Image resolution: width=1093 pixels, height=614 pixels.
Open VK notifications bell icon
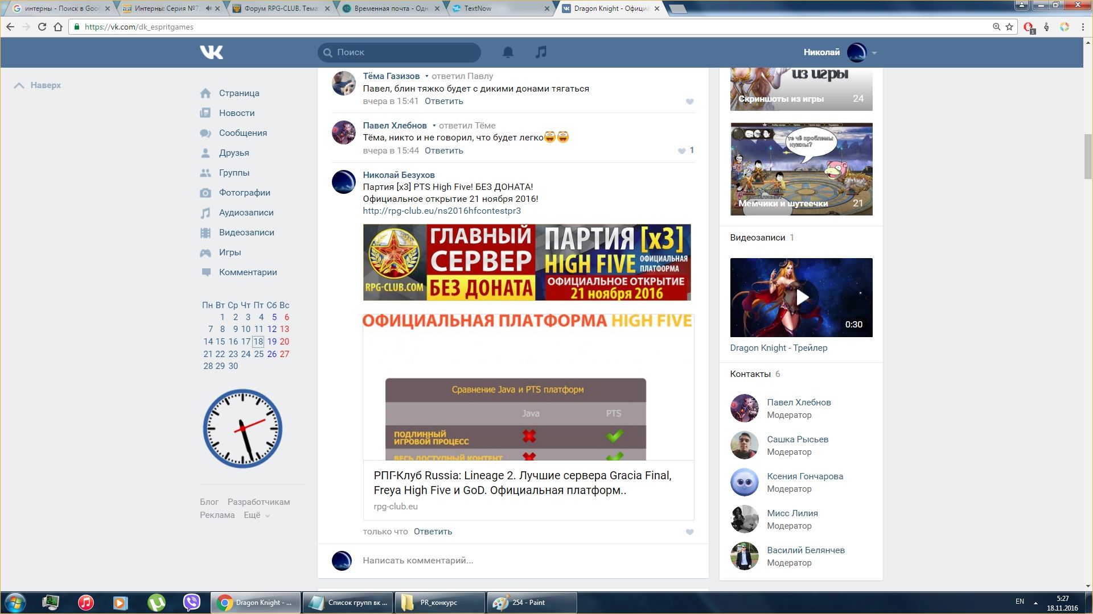(508, 52)
